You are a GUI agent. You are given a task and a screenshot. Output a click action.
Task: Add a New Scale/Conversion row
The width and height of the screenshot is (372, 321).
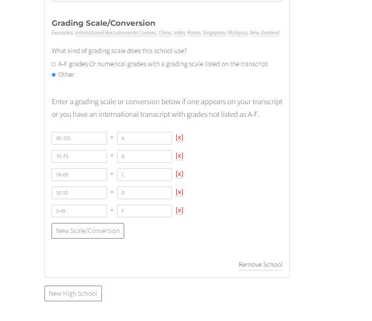(88, 231)
